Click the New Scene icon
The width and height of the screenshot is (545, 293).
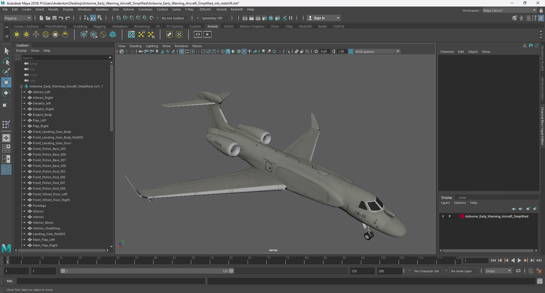pos(41,18)
